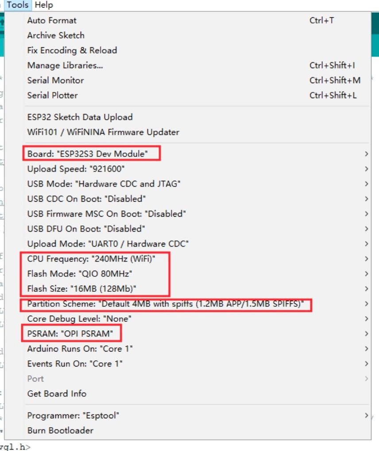Open Upload Speed: "921600" submenu
Viewport: 379px width, 451px height.
[188, 169]
